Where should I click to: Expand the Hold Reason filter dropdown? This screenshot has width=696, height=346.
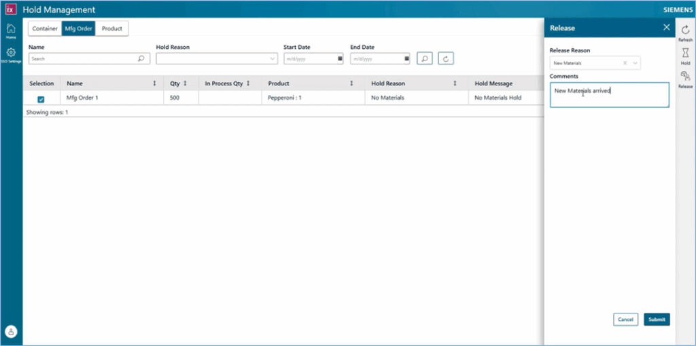(272, 59)
